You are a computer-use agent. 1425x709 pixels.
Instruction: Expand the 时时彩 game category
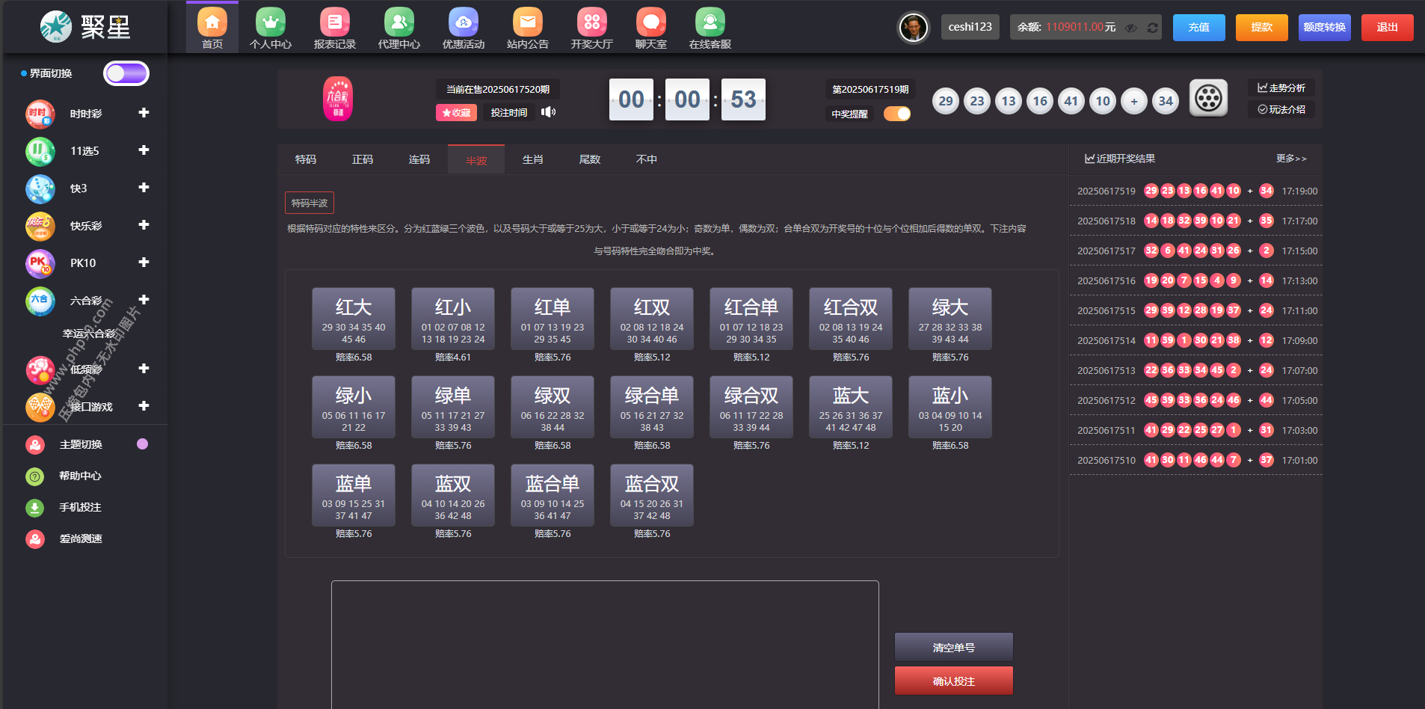click(x=144, y=113)
